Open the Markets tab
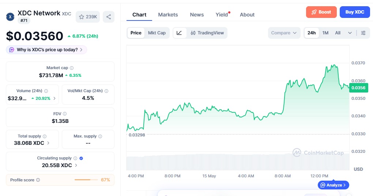The width and height of the screenshot is (373, 196). [168, 15]
